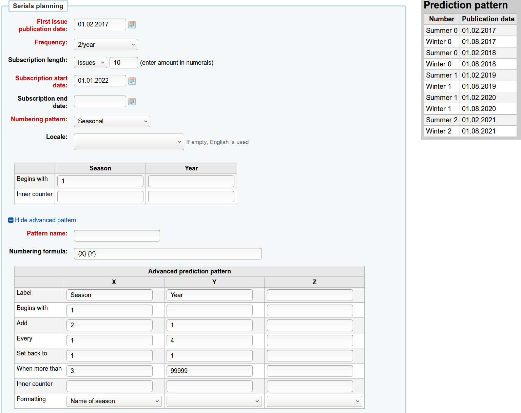521x413 pixels.
Task: Open the Frequency dropdown showing 2/year
Action: (106, 45)
